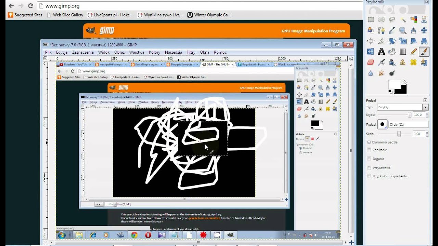Select the Ellipse Select tool

click(x=382, y=20)
